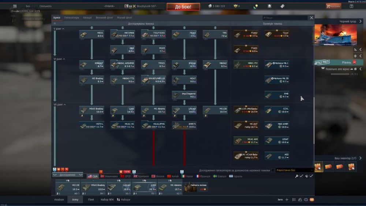Select the Британія nation tab
The image size is (366, 206).
(141, 176)
